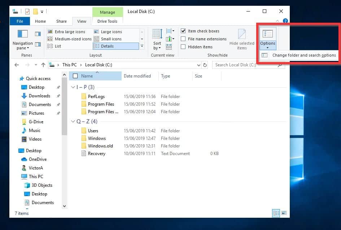Click Local Disk (C:) breadcrumb segment
Screen dimensions: 341x230
point(99,65)
